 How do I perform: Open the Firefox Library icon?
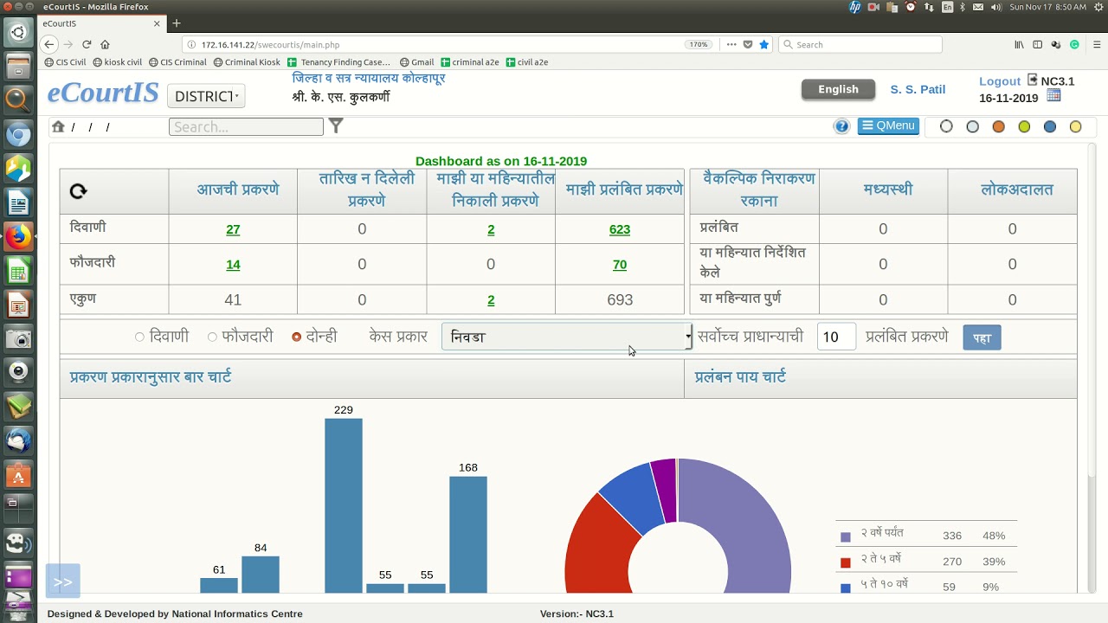pos(1019,44)
